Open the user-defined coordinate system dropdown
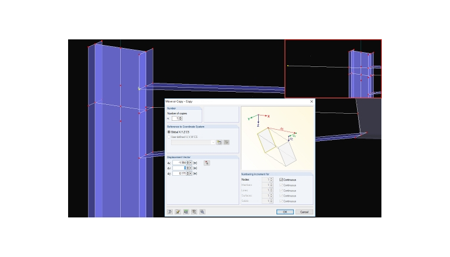 (x=213, y=142)
